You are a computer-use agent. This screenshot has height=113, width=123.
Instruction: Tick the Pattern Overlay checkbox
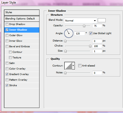click(x=7, y=80)
